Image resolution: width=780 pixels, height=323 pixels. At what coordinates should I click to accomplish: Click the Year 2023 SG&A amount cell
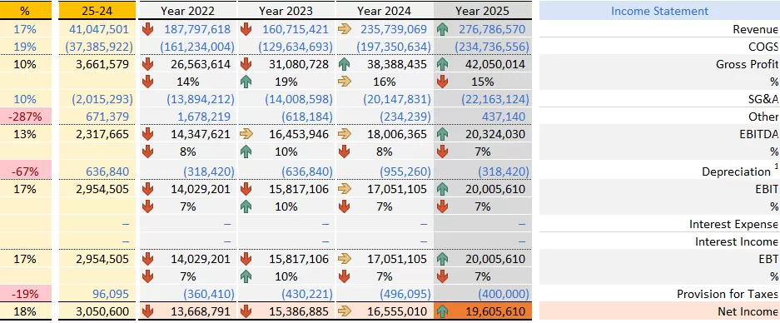(x=286, y=99)
